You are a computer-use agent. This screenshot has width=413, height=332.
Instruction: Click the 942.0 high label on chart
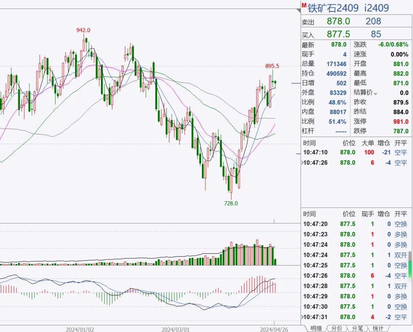83,30
